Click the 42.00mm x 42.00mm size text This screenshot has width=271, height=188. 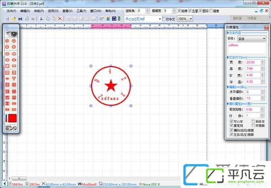[x=61, y=184]
